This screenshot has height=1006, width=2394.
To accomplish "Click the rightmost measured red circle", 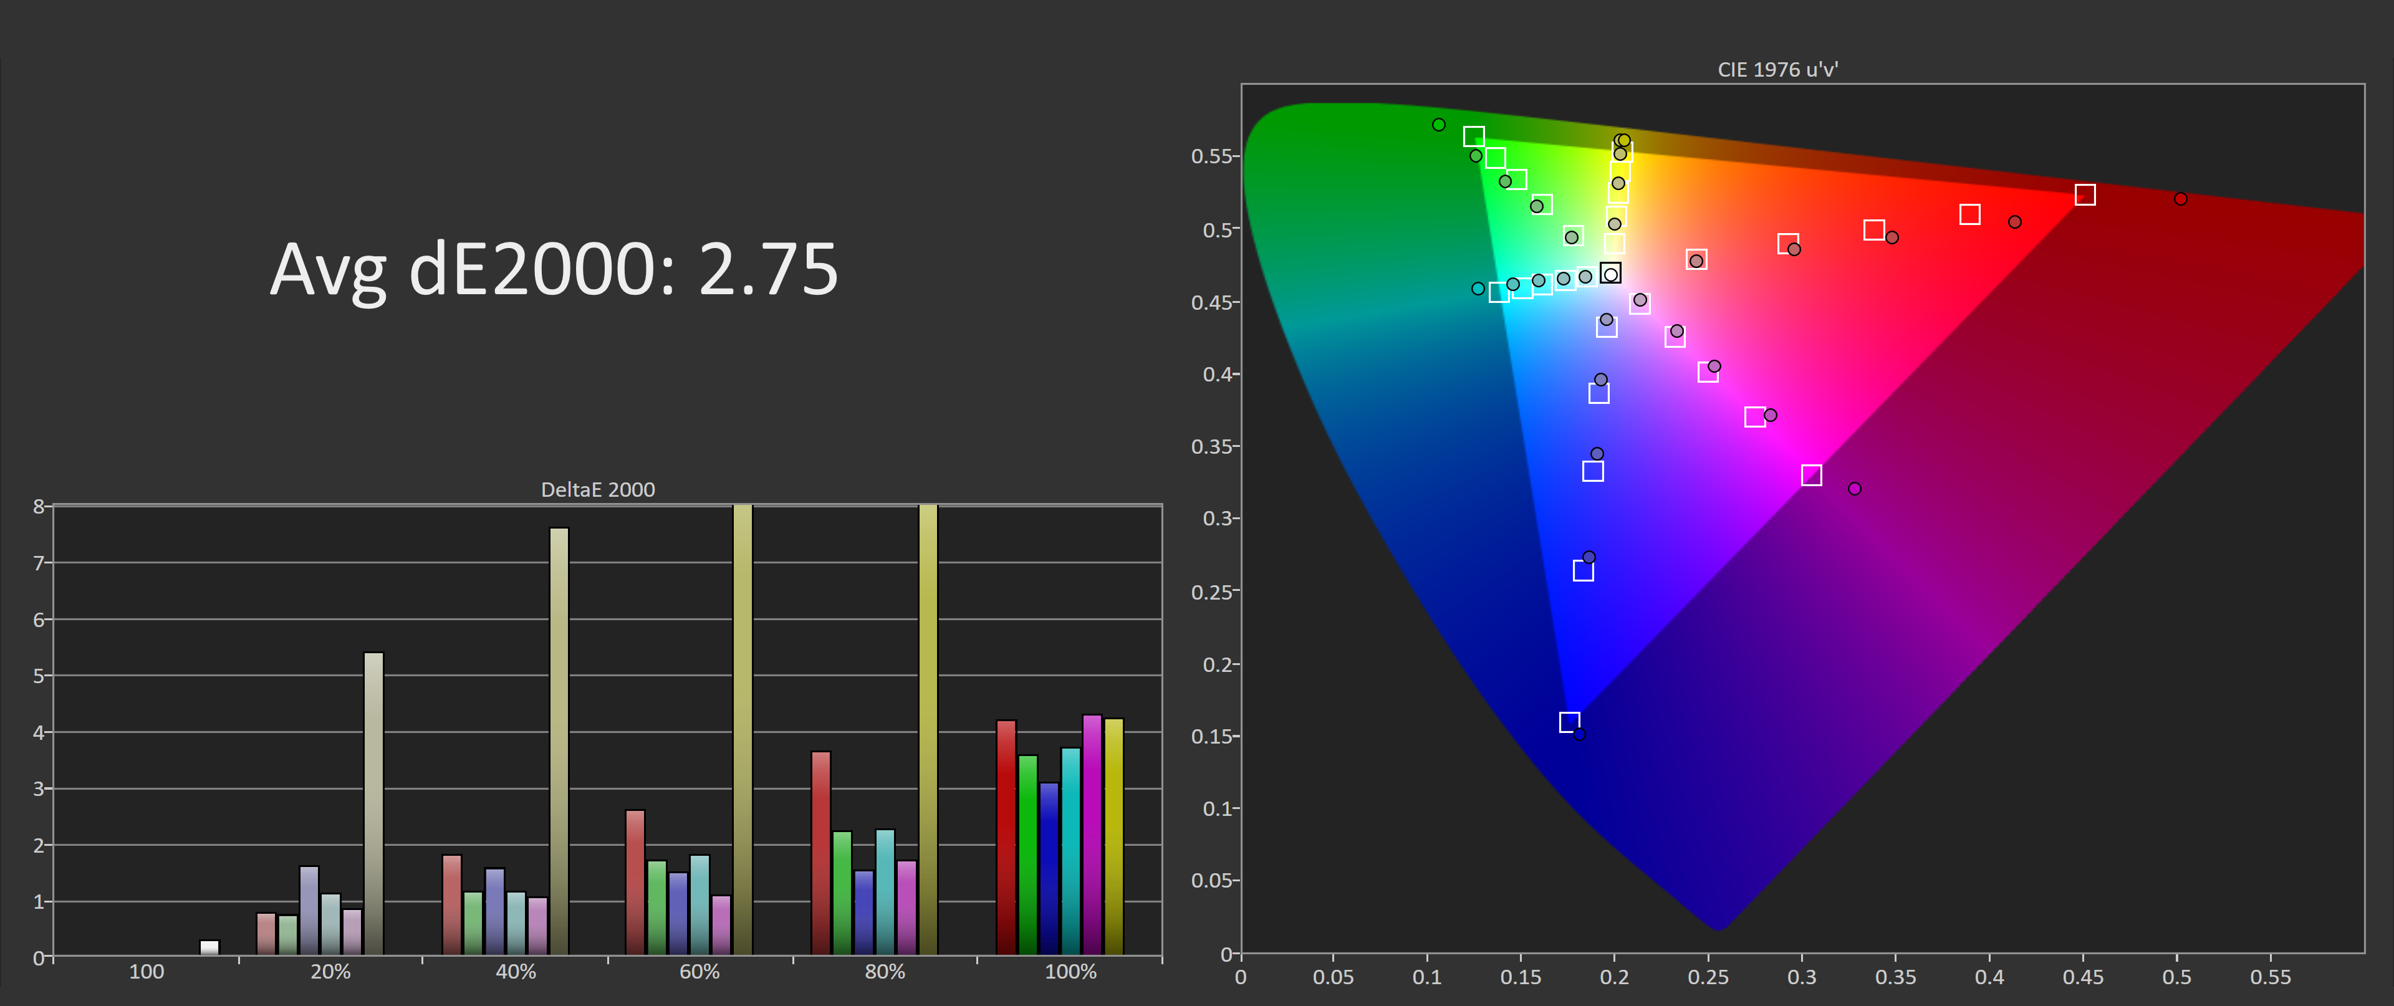I will click(2180, 199).
